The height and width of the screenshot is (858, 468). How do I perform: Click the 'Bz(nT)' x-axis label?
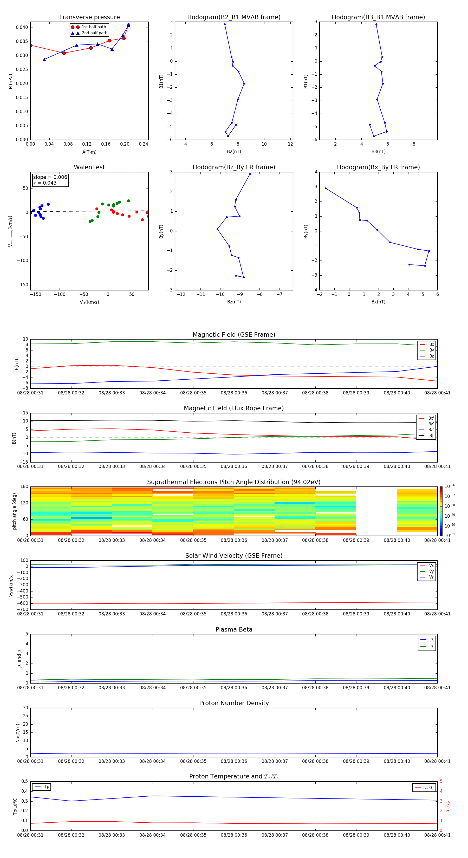pos(234,302)
